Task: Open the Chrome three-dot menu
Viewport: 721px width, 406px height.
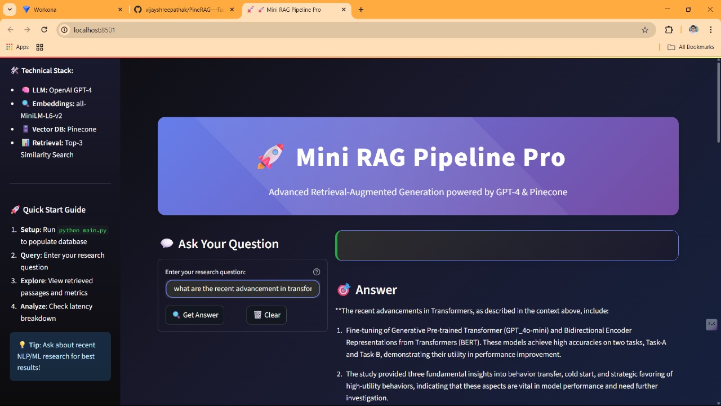Action: [710, 30]
